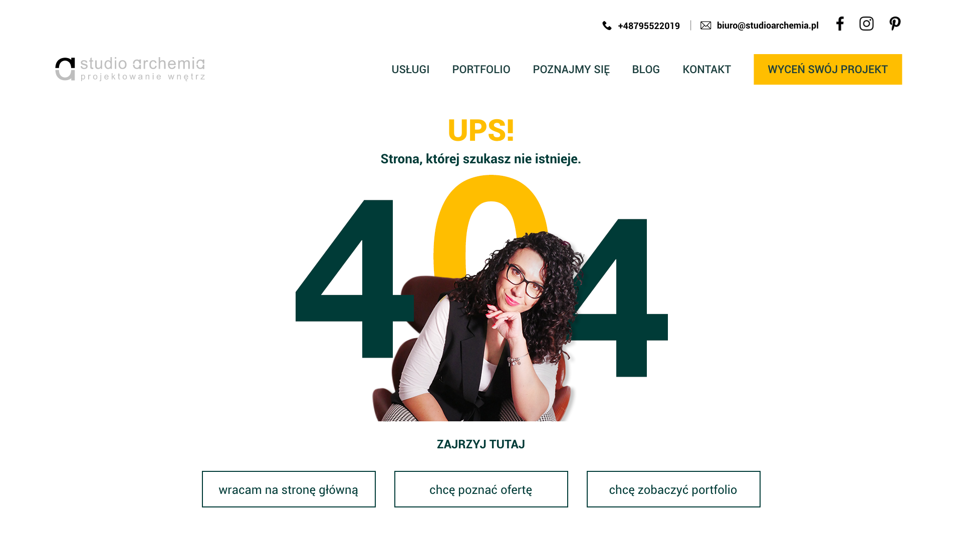Open the Instagram social icon
This screenshot has width=962, height=541.
coord(866,24)
